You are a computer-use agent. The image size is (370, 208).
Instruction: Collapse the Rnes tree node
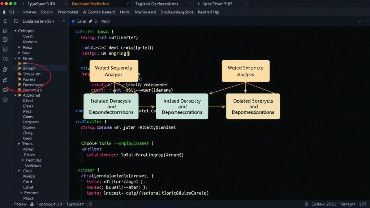(15, 58)
